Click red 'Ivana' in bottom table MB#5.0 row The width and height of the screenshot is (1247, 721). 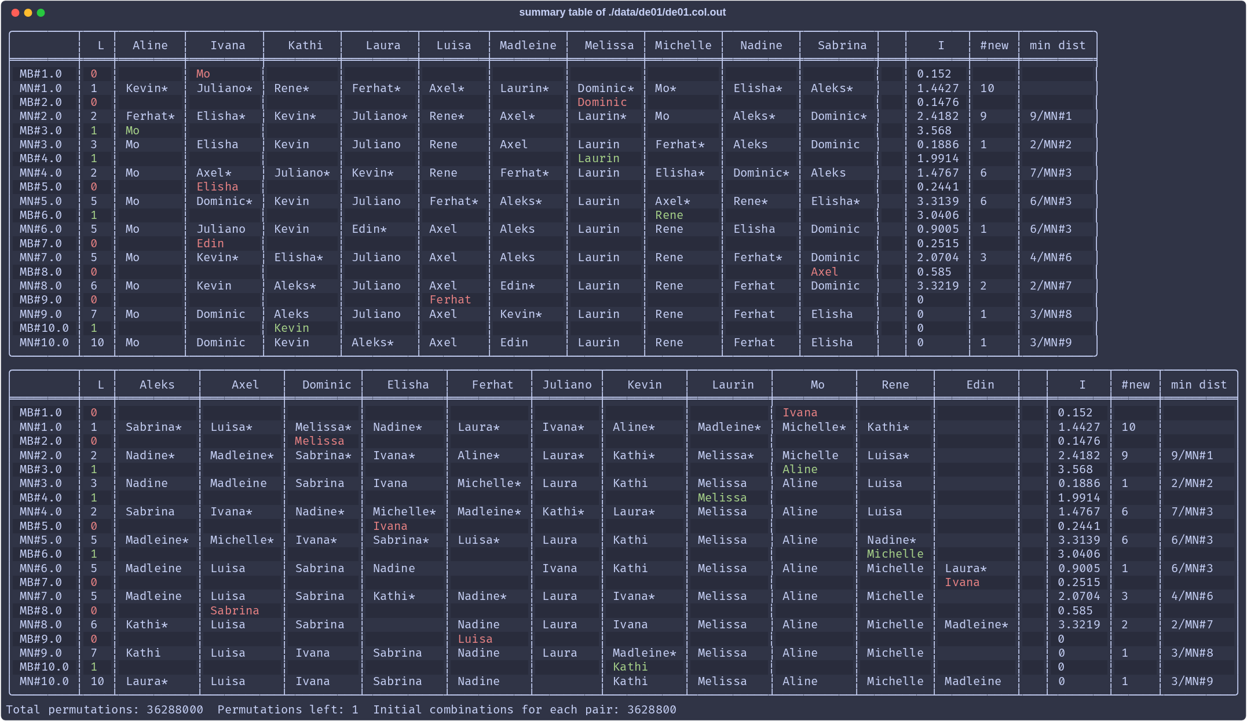tap(390, 526)
